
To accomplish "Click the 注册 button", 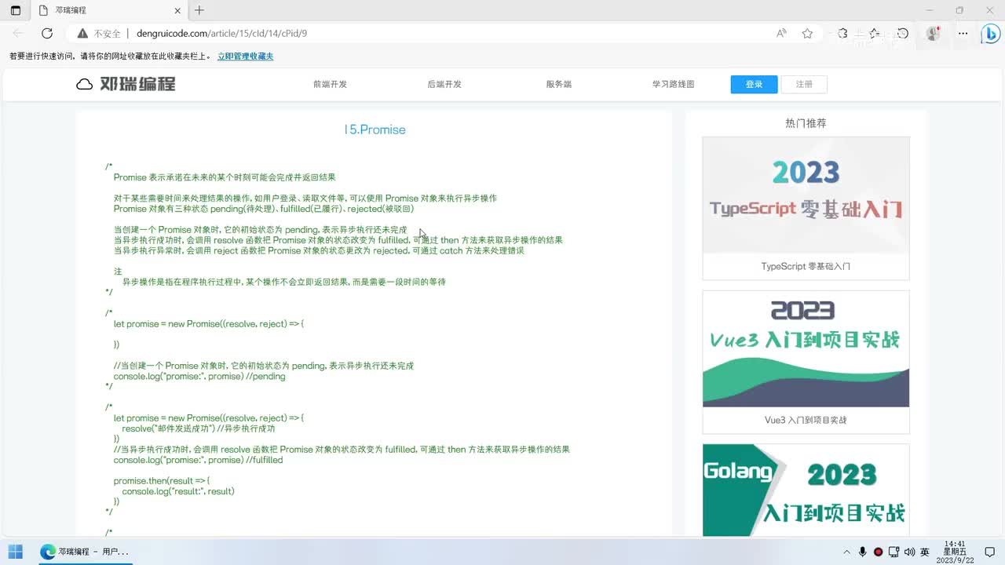I will click(x=804, y=85).
